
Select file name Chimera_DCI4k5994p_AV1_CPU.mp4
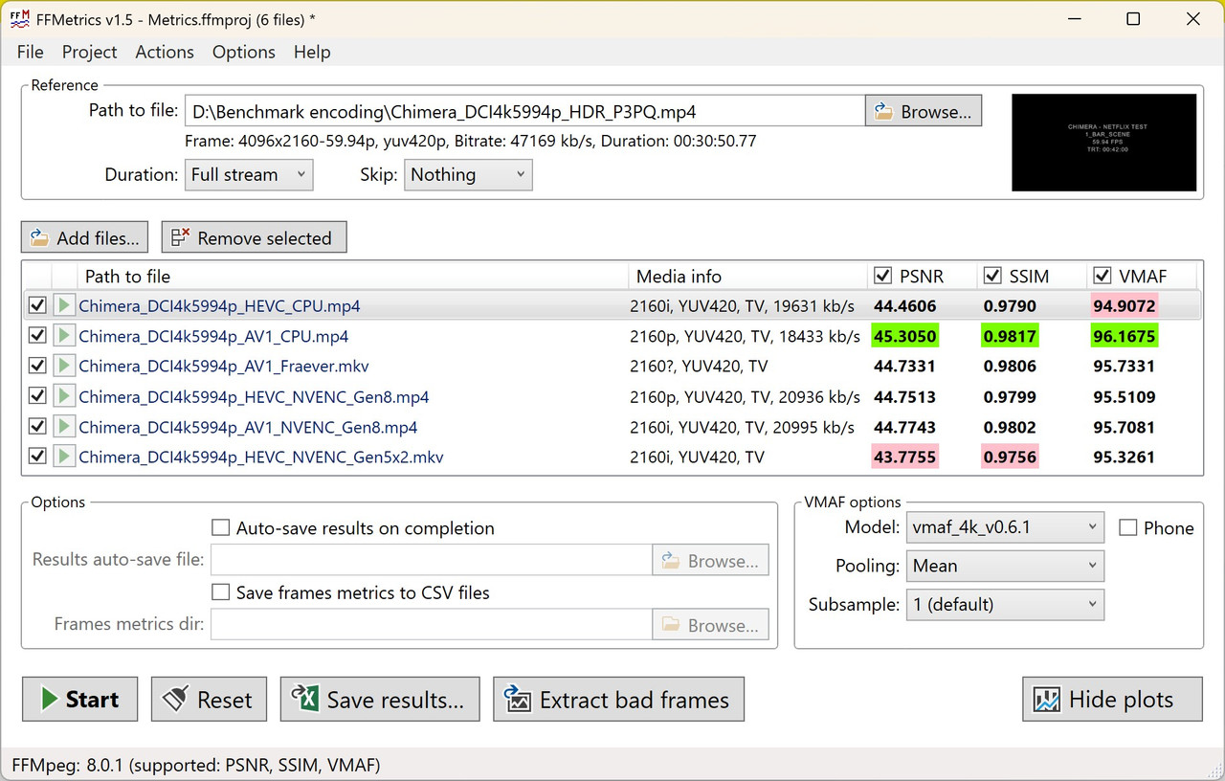(213, 337)
